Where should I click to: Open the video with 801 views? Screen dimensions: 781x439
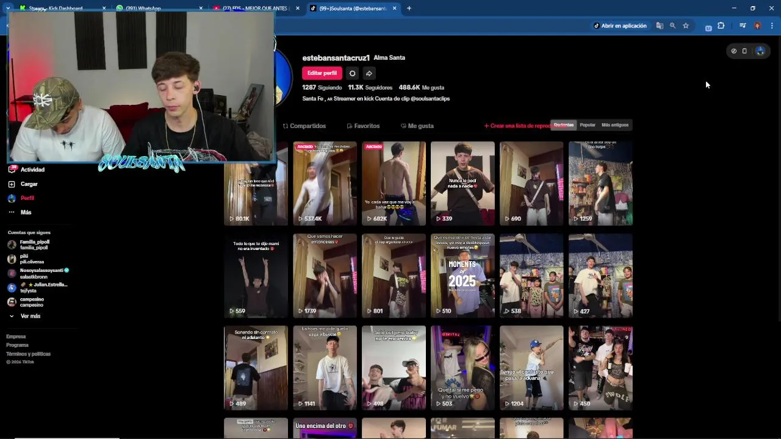tap(394, 276)
